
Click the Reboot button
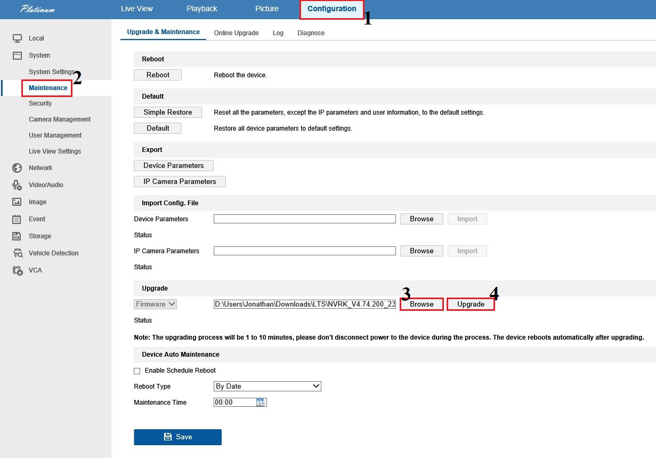point(157,75)
